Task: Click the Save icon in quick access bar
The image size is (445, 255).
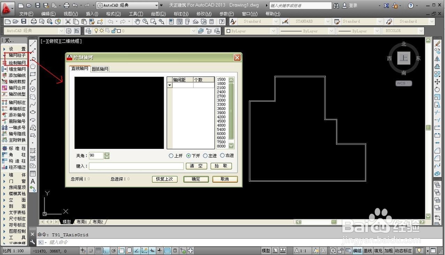Action: click(37, 5)
